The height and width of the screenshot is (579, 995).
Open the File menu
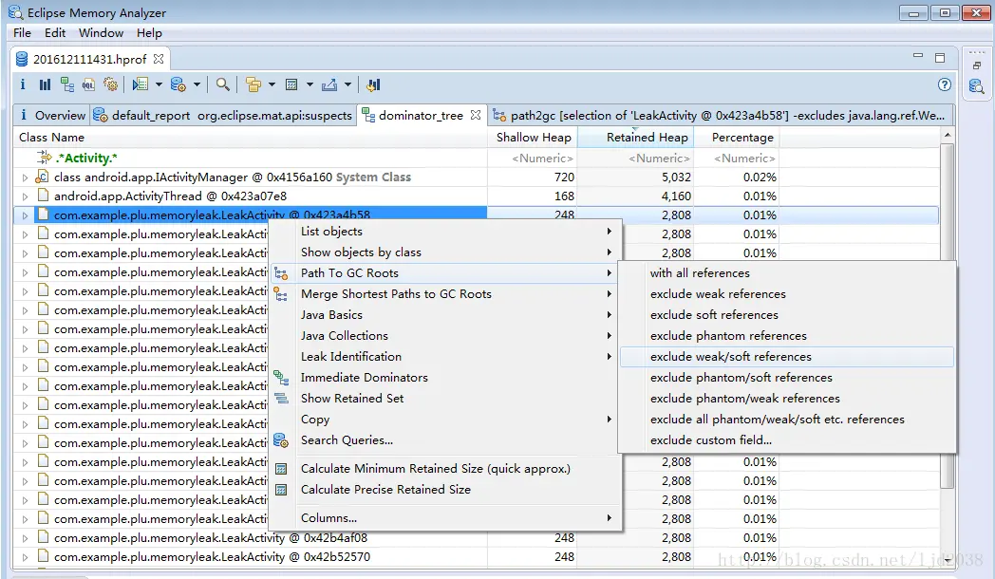tap(22, 33)
